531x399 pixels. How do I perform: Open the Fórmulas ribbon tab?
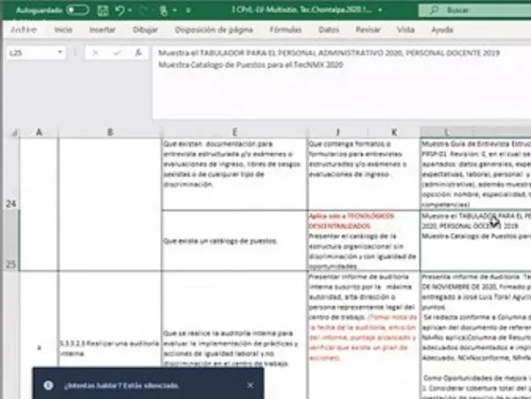(286, 30)
